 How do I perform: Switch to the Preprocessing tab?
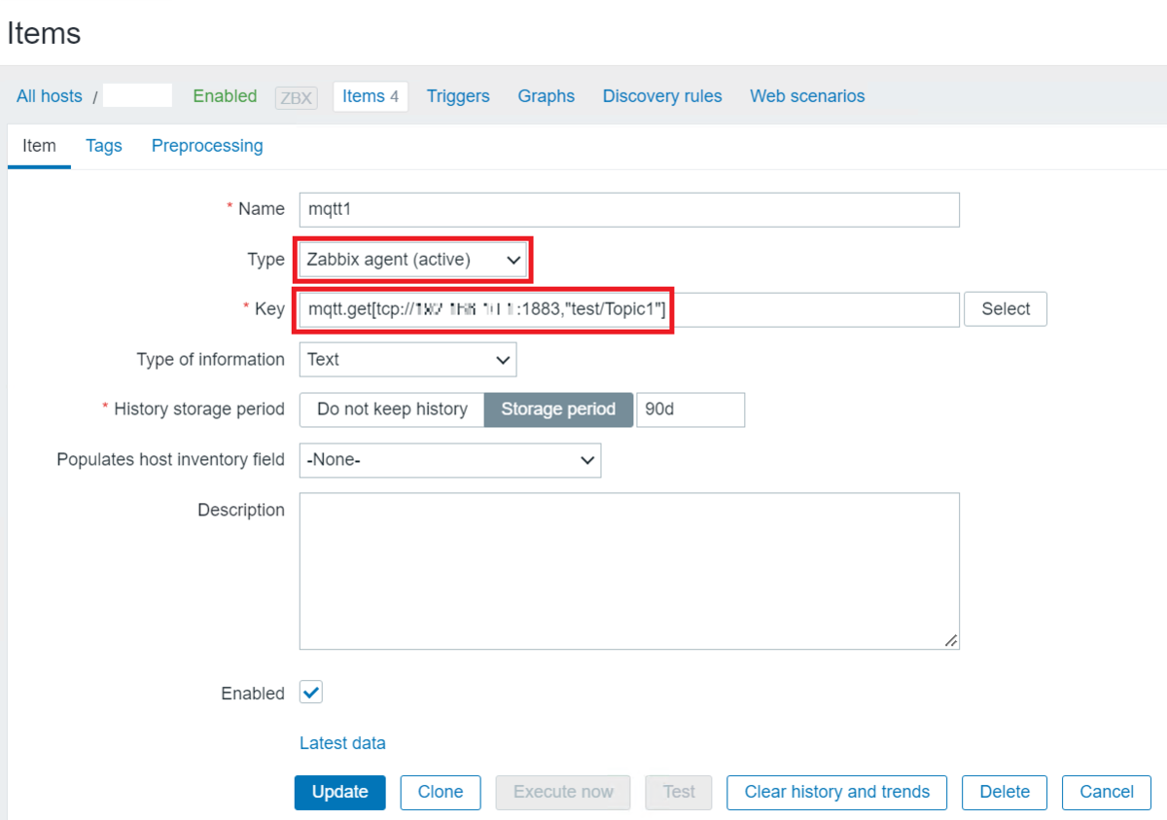coord(207,146)
